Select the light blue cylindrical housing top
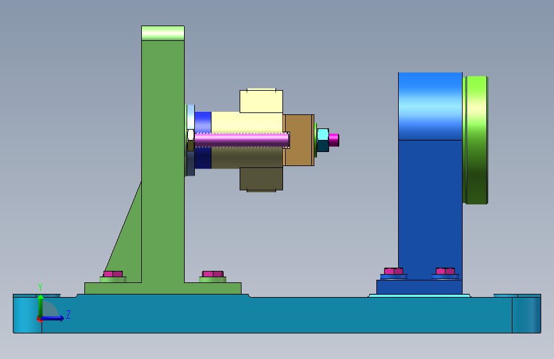This screenshot has height=359, width=554. [430, 106]
